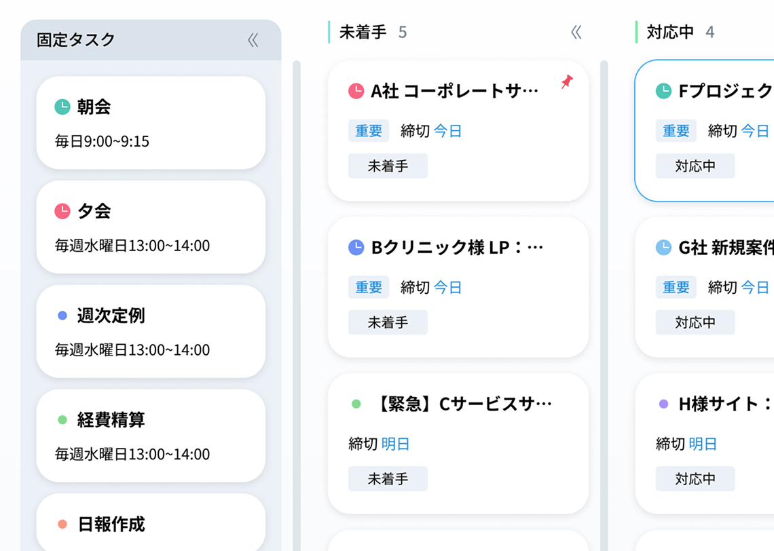This screenshot has width=774, height=551.
Task: Collapse the 固定タスク panel
Action: 253,39
